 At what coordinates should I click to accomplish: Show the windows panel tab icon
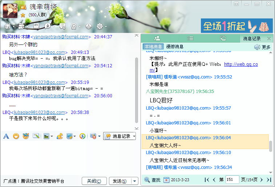[223, 38]
